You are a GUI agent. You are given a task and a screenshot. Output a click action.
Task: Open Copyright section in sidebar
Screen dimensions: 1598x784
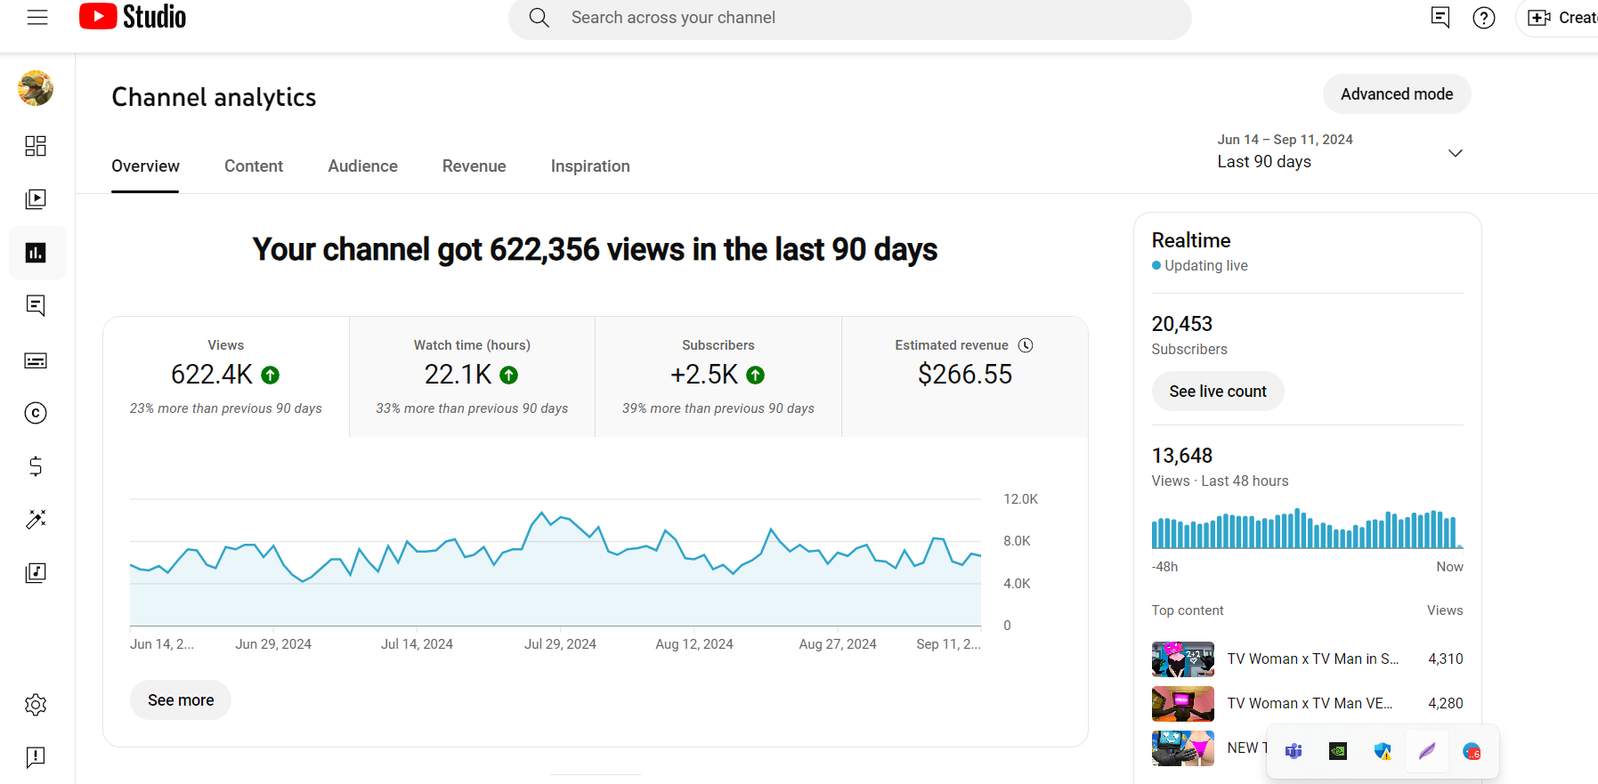coord(36,413)
